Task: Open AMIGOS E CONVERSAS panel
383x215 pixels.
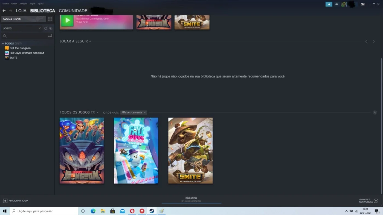Action: pyautogui.click(x=369, y=201)
